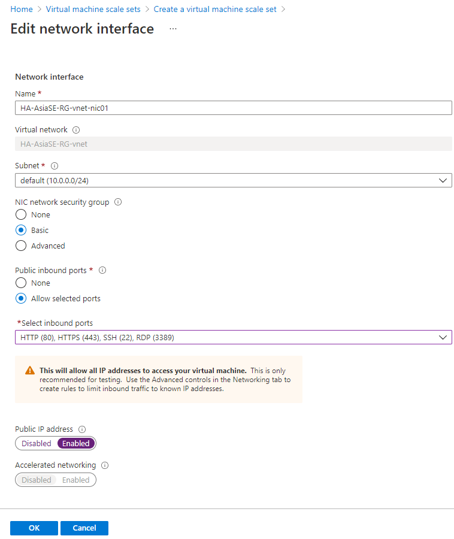Click the orange warning triangle icon
454x539 pixels.
[x=30, y=371]
